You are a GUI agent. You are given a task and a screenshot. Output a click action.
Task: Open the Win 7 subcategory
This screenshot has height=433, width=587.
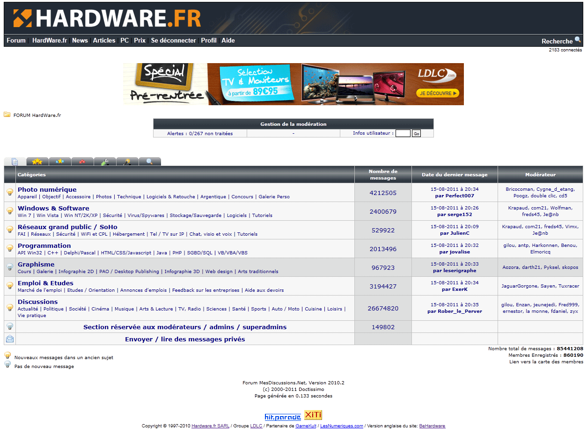click(24, 216)
